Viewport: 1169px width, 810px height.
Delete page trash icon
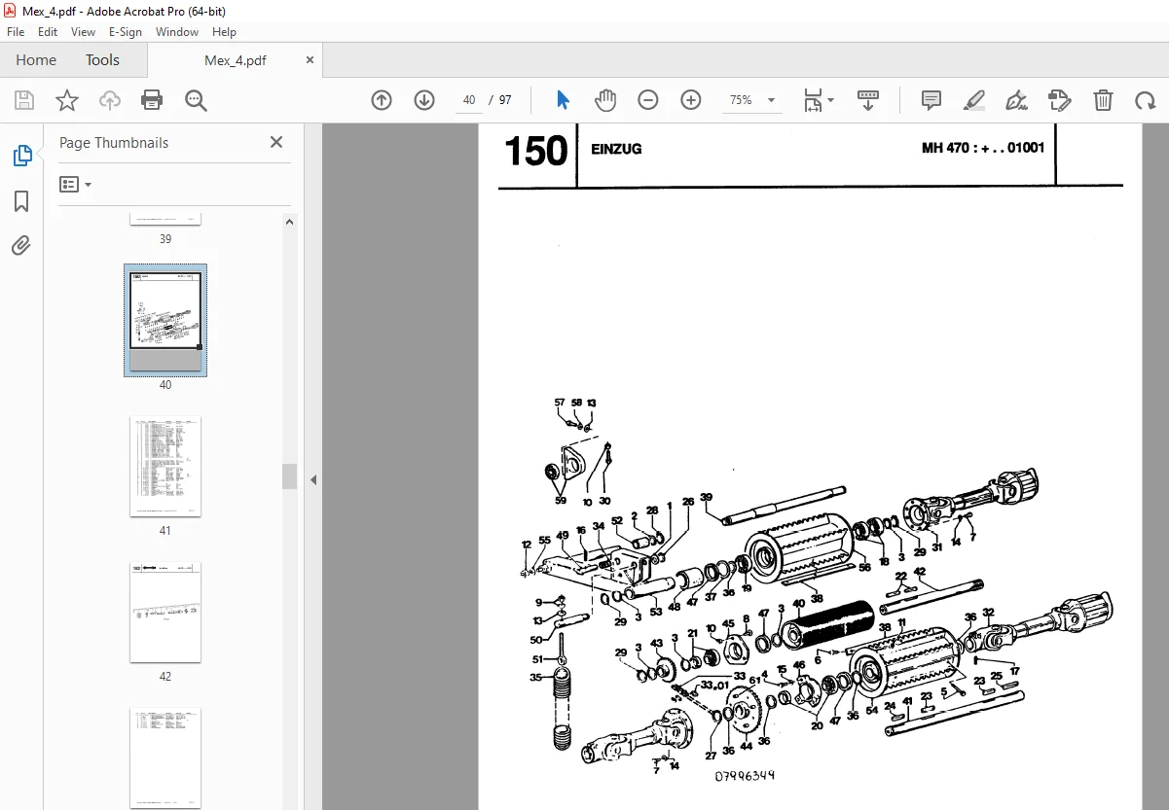1103,100
